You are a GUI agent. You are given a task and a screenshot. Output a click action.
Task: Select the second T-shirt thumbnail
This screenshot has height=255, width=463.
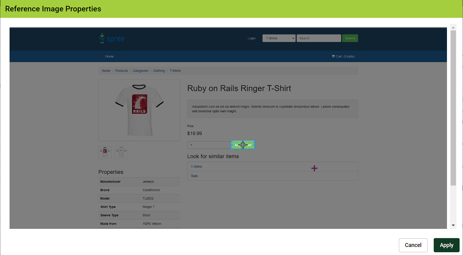point(121,152)
